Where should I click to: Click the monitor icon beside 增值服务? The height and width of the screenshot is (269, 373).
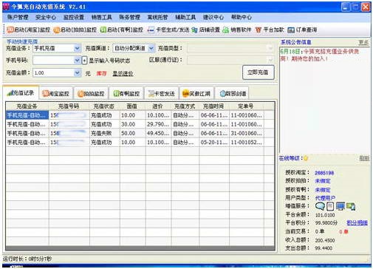pyautogui.click(x=341, y=206)
